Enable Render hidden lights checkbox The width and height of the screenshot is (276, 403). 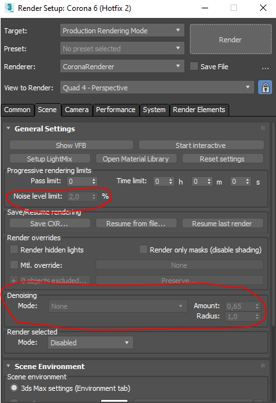click(x=14, y=250)
